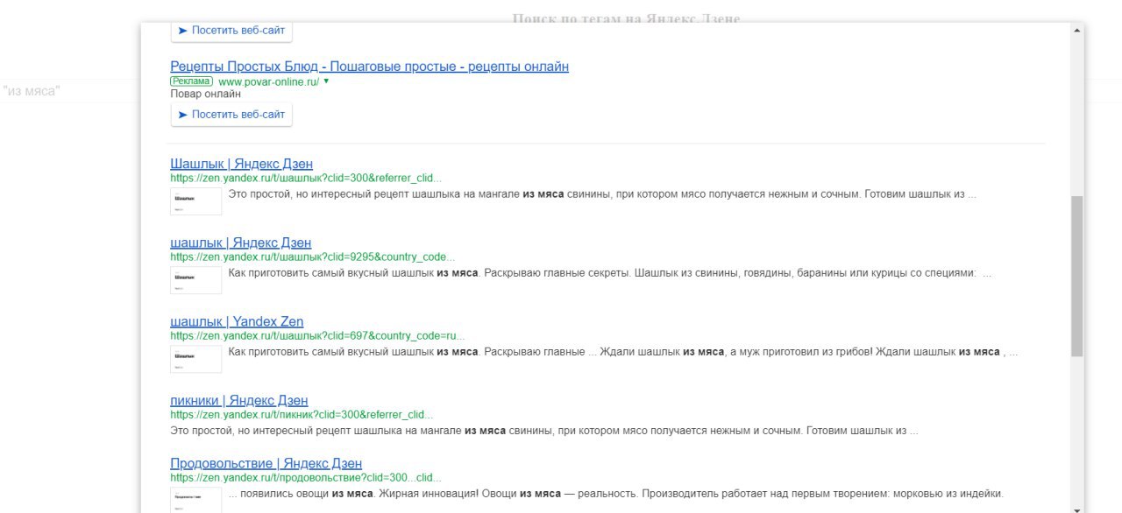Click URL with шашлык?clid=697&country_code=ru
1122x513 pixels.
317,335
